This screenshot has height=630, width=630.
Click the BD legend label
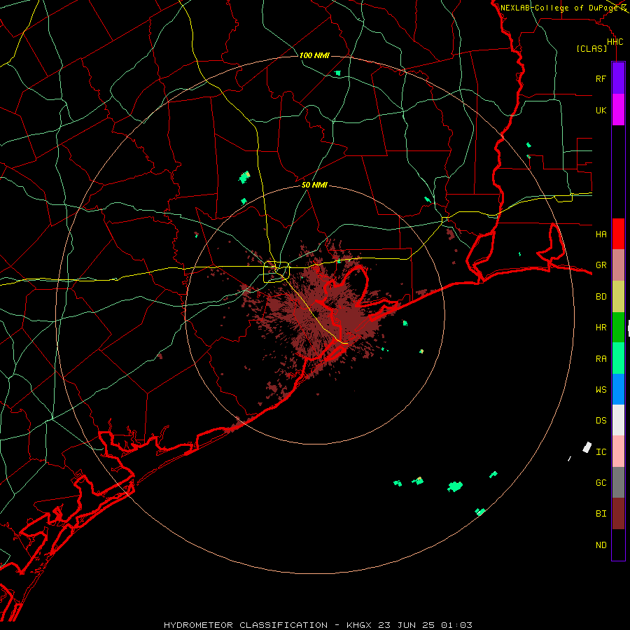tap(601, 297)
